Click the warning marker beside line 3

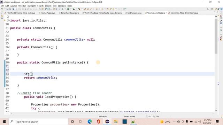point(5,20)
